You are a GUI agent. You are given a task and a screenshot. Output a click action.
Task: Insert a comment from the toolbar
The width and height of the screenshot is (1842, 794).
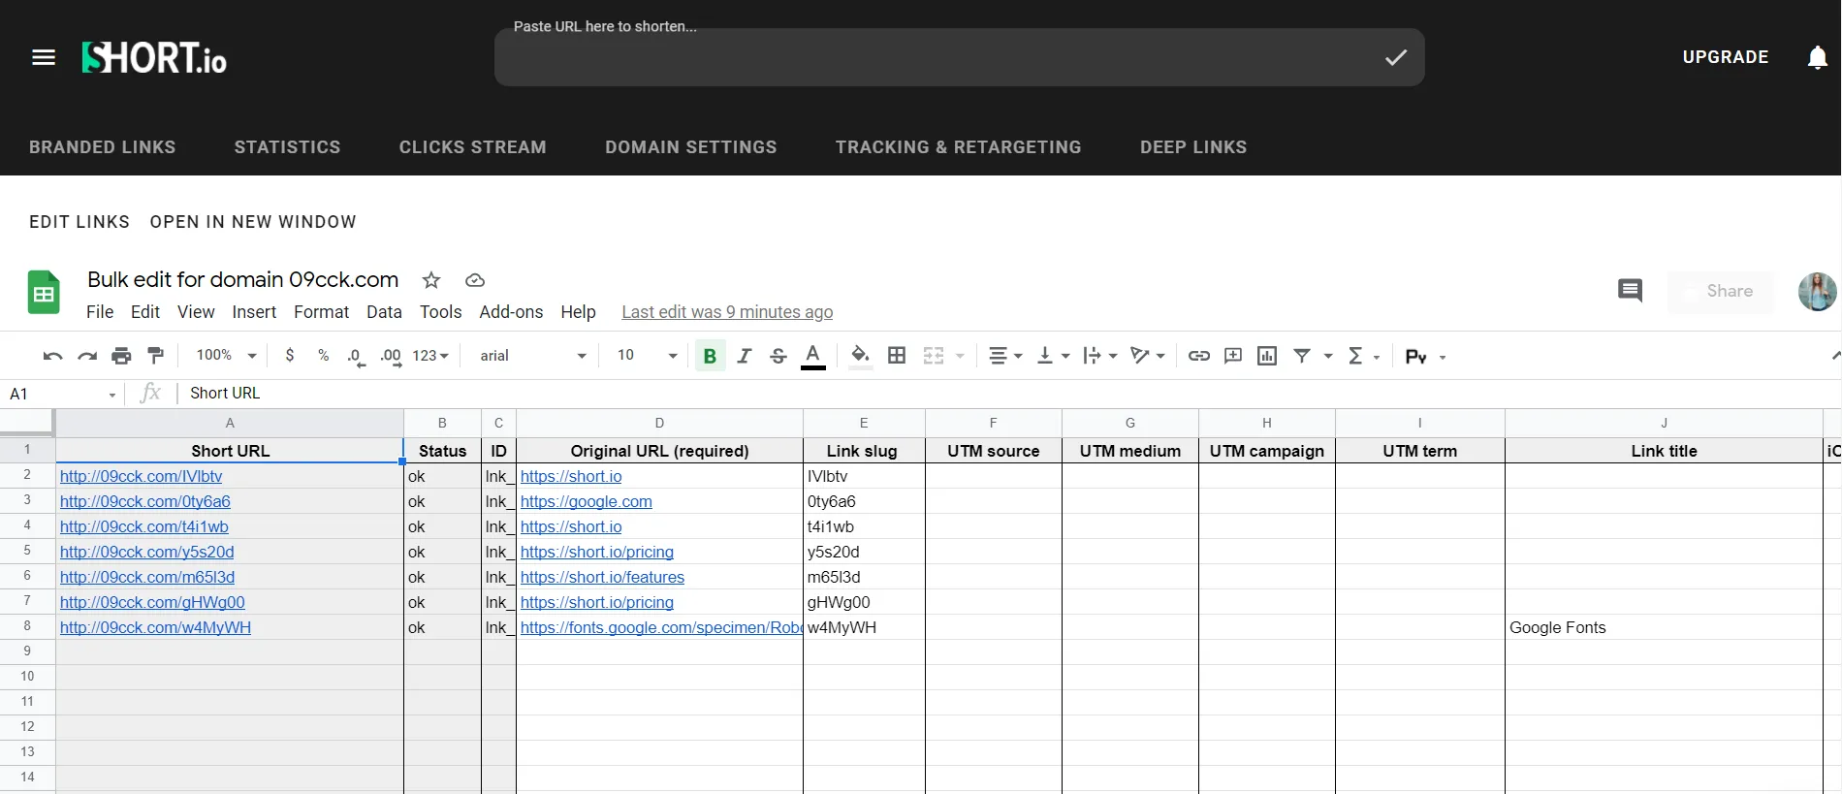coord(1233,356)
